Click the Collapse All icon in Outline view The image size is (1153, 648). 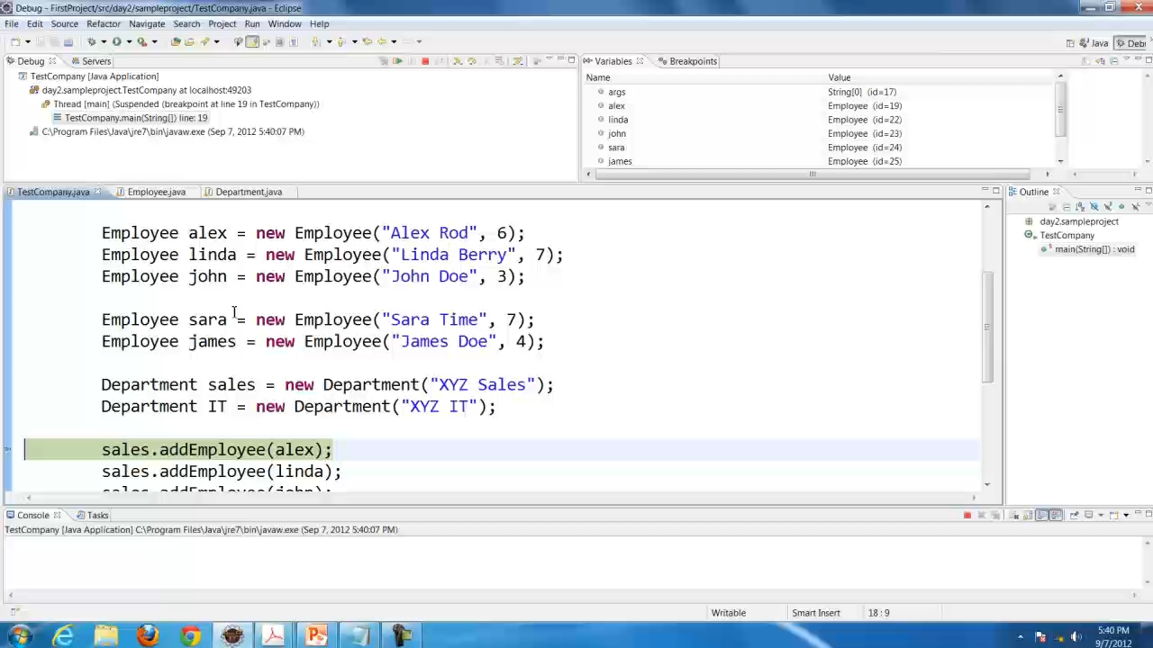[1067, 207]
